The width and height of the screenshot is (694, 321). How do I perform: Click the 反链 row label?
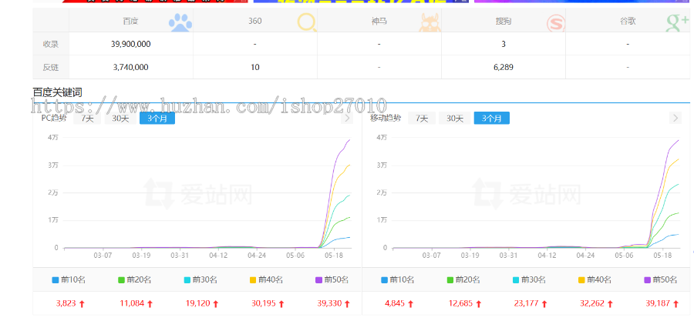(x=50, y=68)
